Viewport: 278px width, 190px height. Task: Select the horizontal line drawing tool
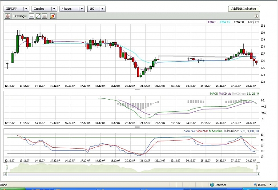32,16
